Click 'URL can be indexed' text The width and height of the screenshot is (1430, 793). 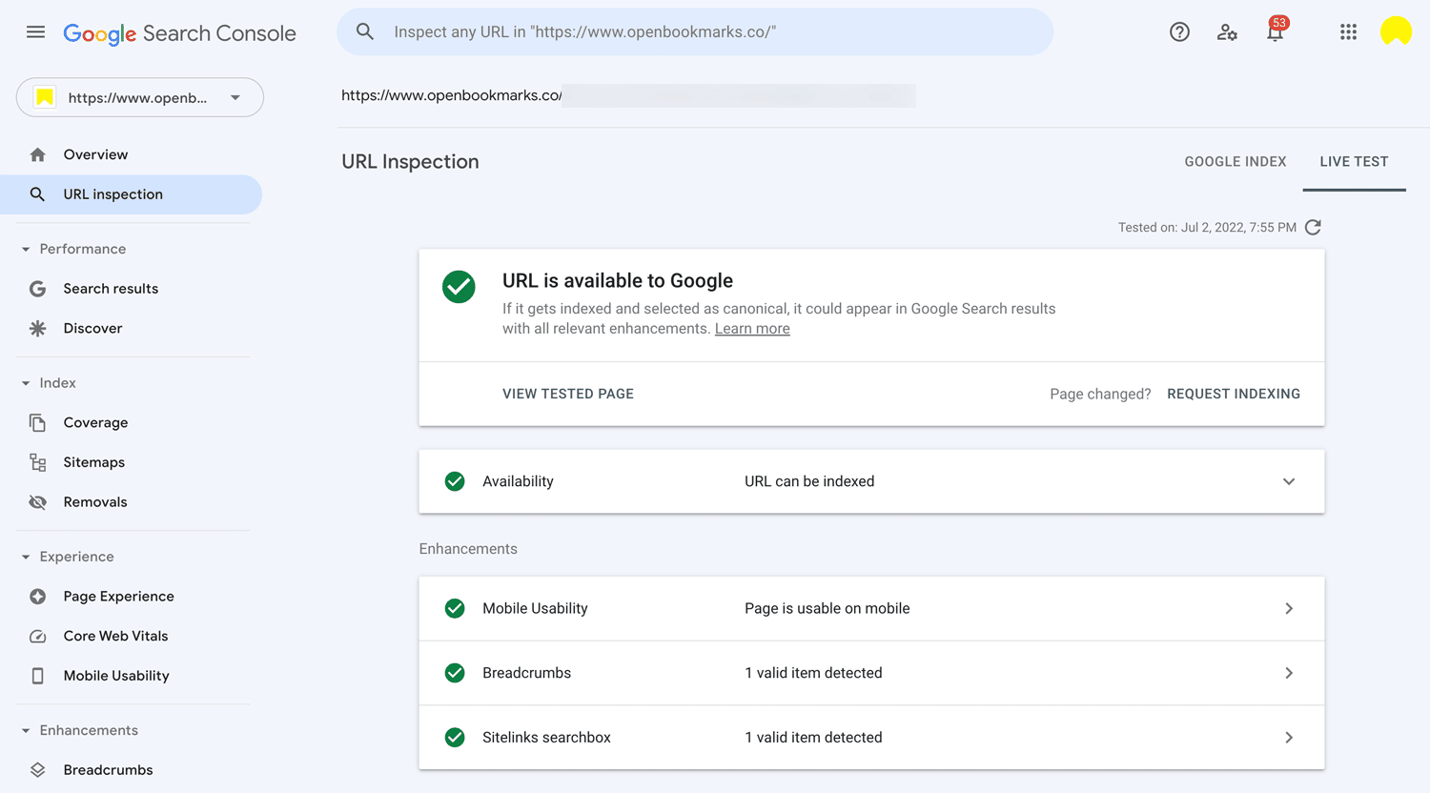tap(809, 481)
